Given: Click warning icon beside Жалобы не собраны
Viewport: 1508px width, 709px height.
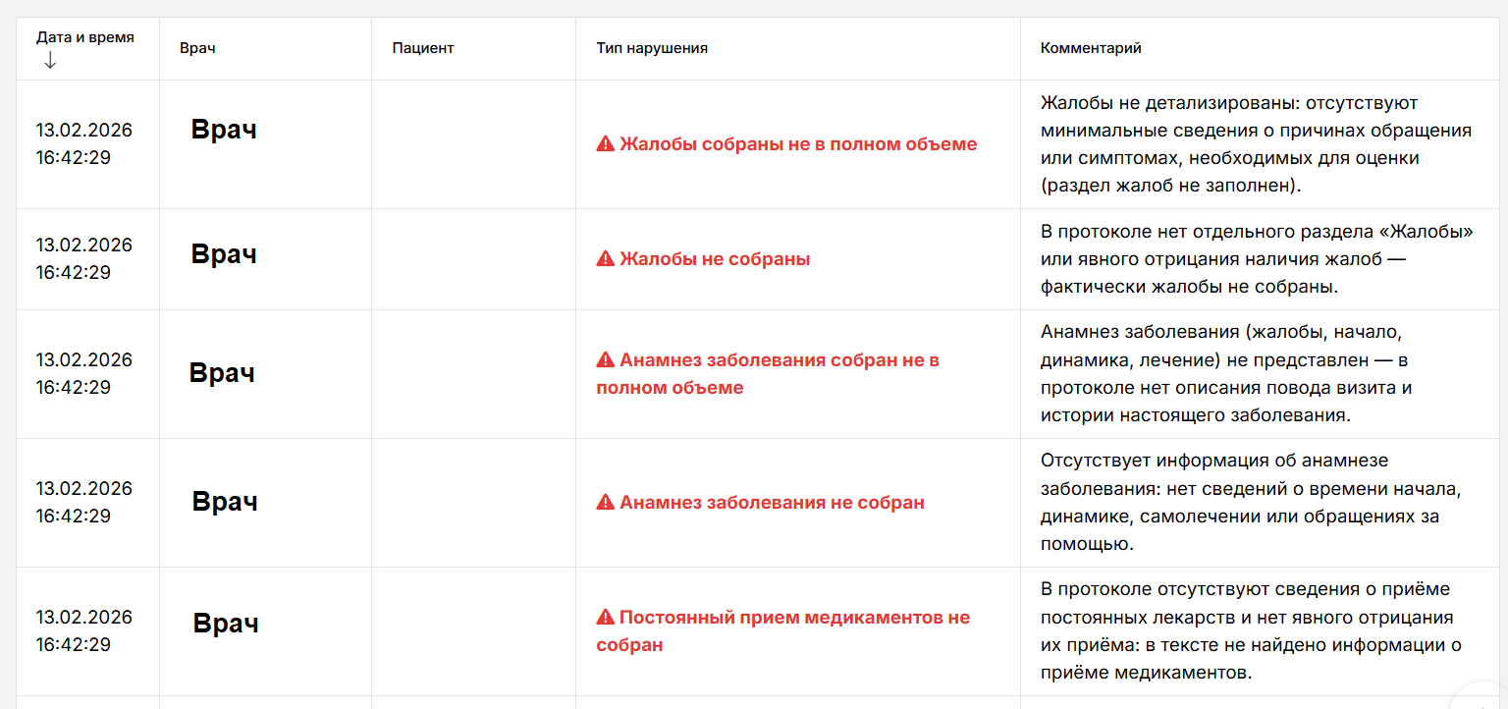Looking at the screenshot, I should pos(605,259).
